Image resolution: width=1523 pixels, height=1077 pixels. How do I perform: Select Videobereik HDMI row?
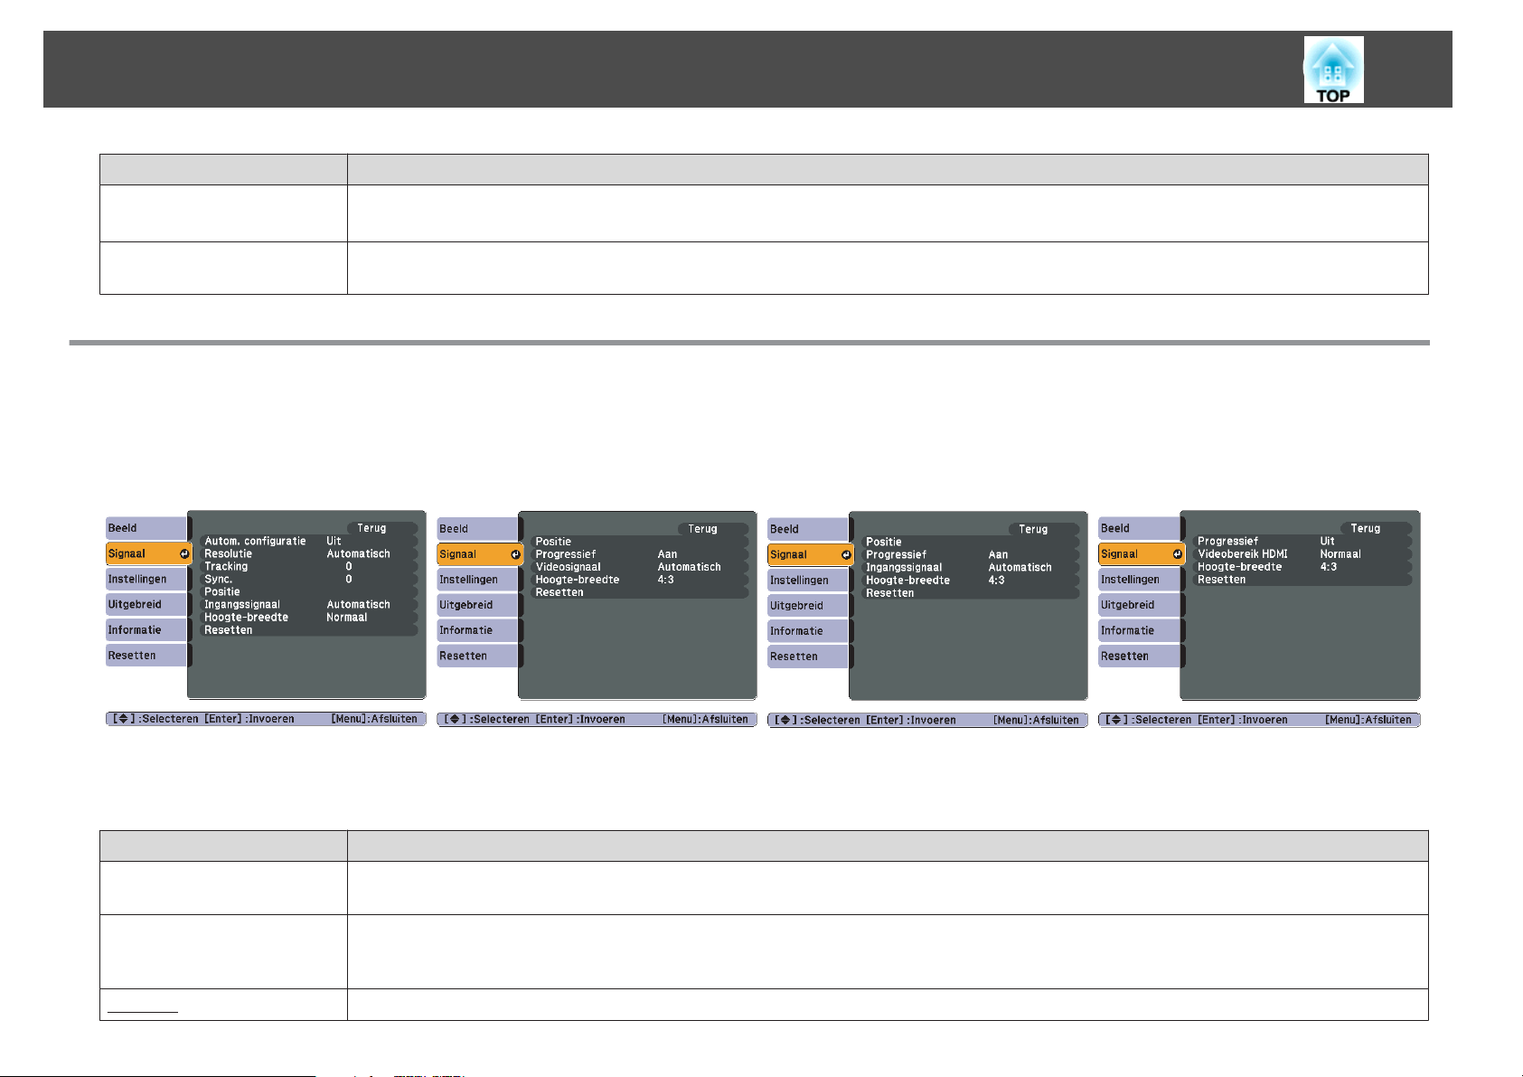tap(1302, 553)
